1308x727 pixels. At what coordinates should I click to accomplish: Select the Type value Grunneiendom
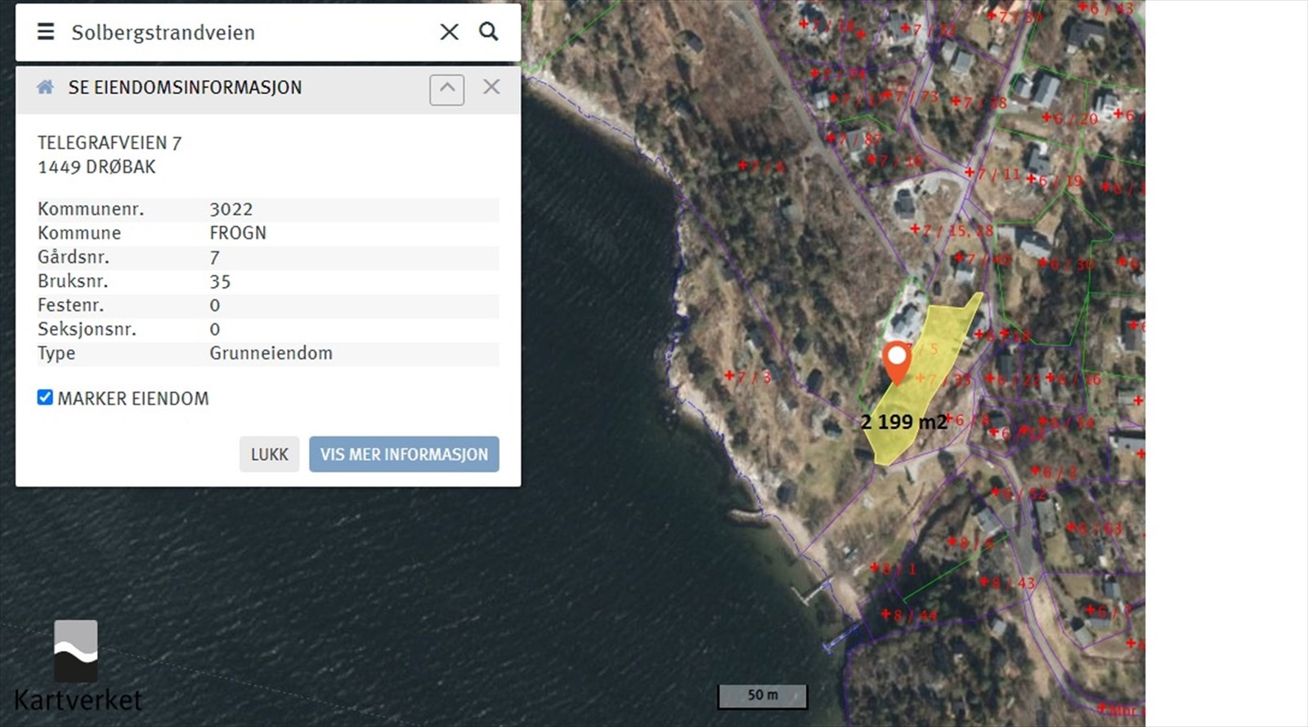271,354
